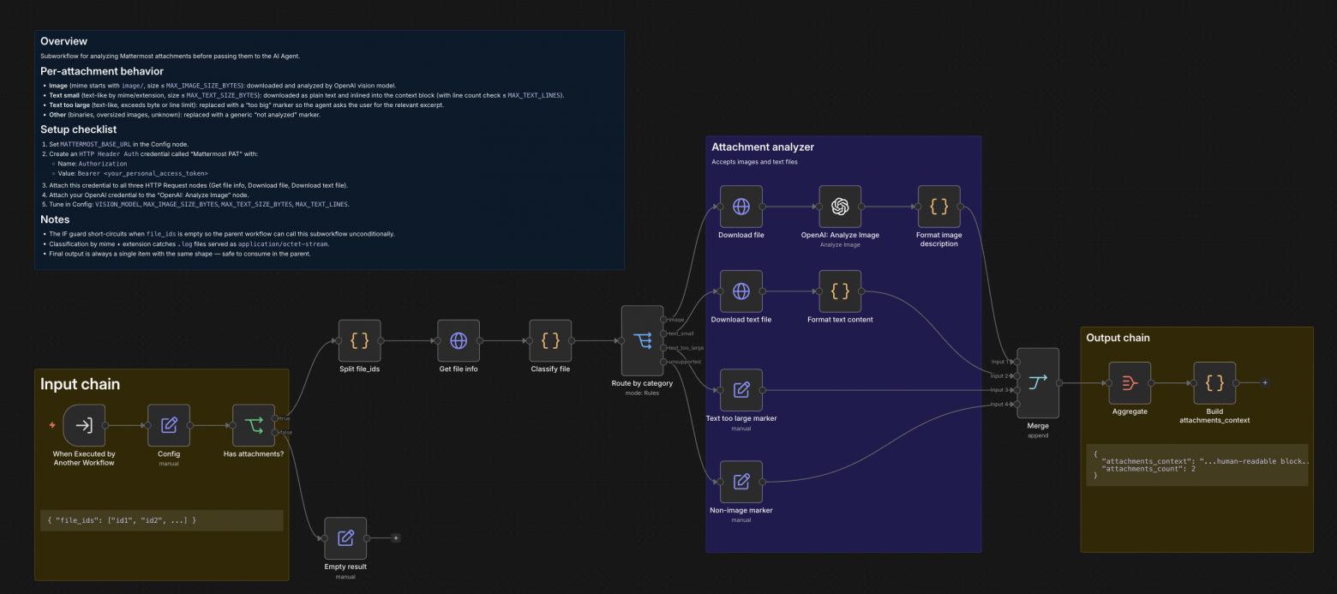Image resolution: width=1337 pixels, height=594 pixels.
Task: Add a node after 'Empty result' plus
Action: (396, 538)
